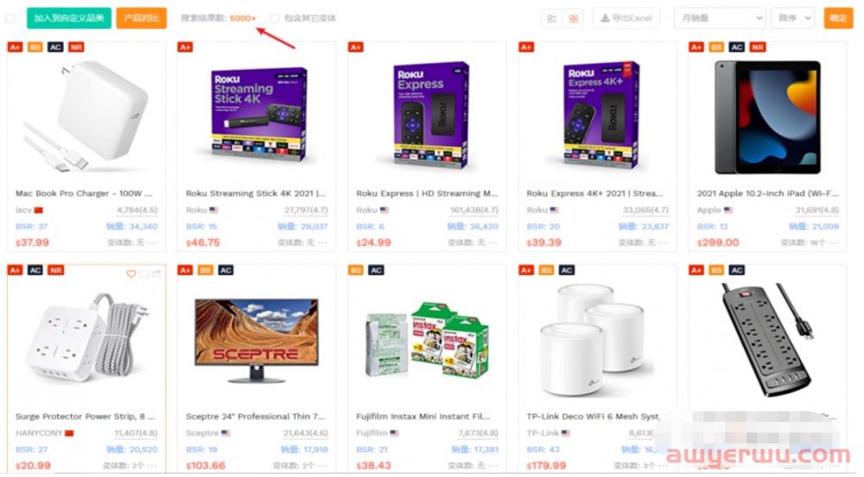Image resolution: width=864 pixels, height=477 pixels.
Task: Click the NR badge on Mac Book Charger
Action: 76,47
